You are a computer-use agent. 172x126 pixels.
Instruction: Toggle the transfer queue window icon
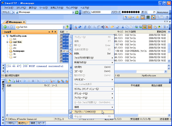(143, 17)
